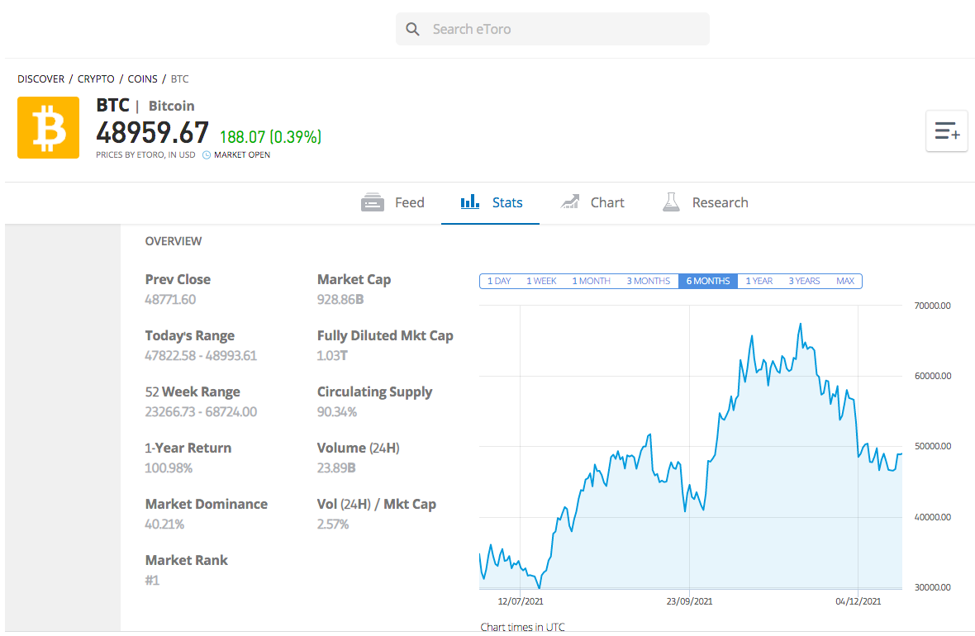Click Volume (24H) value 23.89B
The height and width of the screenshot is (636, 975).
tap(336, 468)
